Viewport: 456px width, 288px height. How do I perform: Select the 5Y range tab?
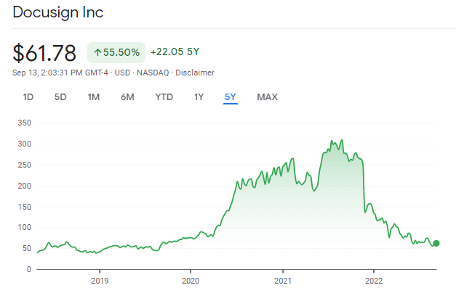231,97
